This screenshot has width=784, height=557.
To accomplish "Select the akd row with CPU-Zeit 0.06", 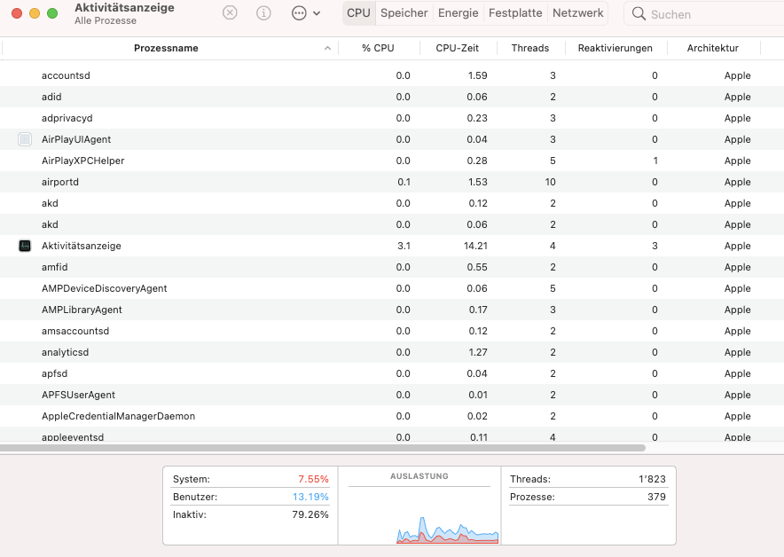I will click(x=392, y=224).
